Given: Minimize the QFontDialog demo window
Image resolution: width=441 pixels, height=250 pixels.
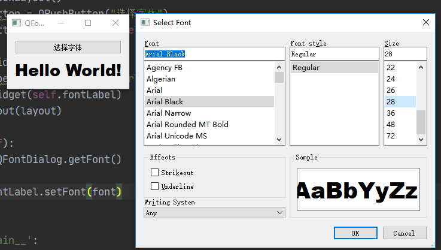Looking at the screenshot, I should tap(60, 23).
